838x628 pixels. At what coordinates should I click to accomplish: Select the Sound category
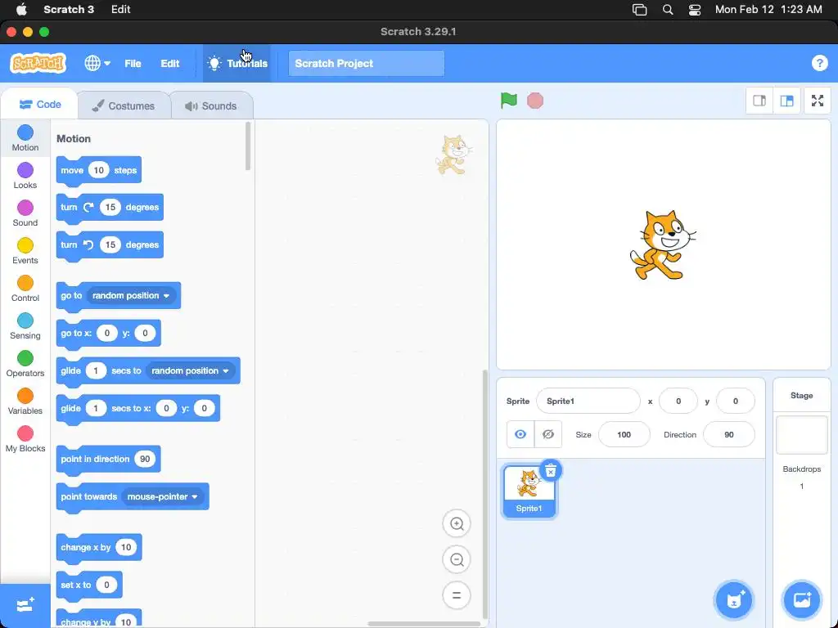pyautogui.click(x=25, y=213)
